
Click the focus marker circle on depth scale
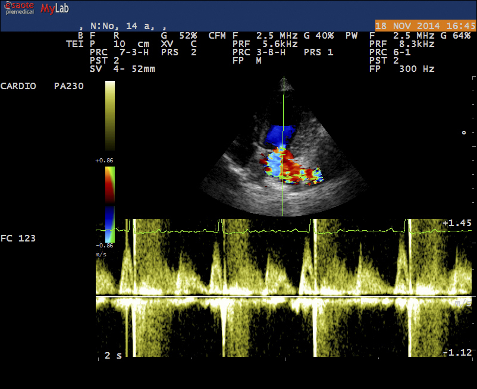tap(463, 133)
